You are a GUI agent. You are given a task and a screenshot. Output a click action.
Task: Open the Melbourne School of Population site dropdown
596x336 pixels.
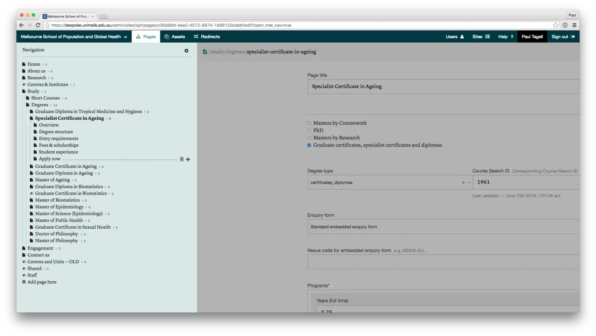(74, 37)
